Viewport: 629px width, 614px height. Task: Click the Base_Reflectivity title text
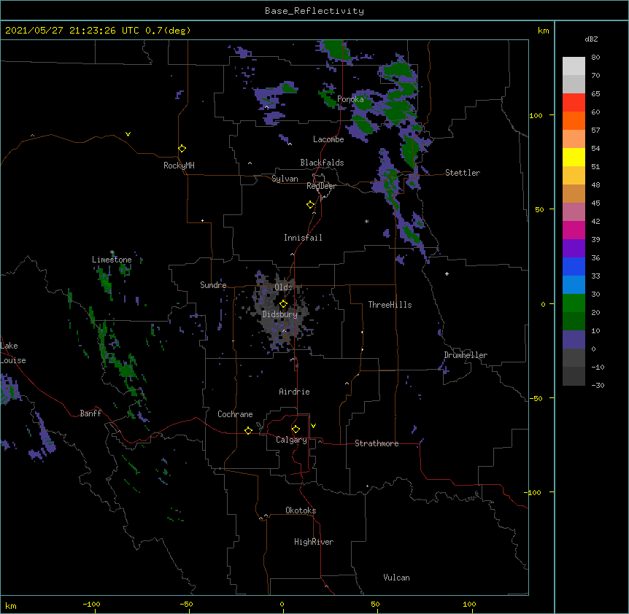[x=314, y=11]
